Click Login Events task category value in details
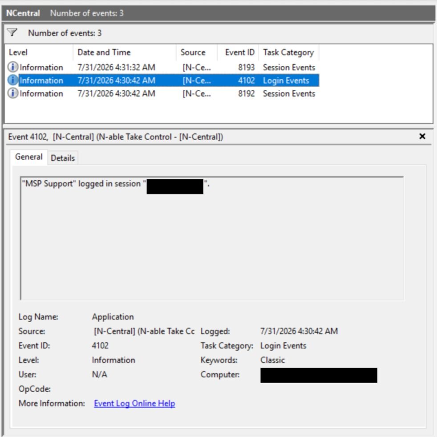Screen dimensions: 437x437 pyautogui.click(x=283, y=346)
